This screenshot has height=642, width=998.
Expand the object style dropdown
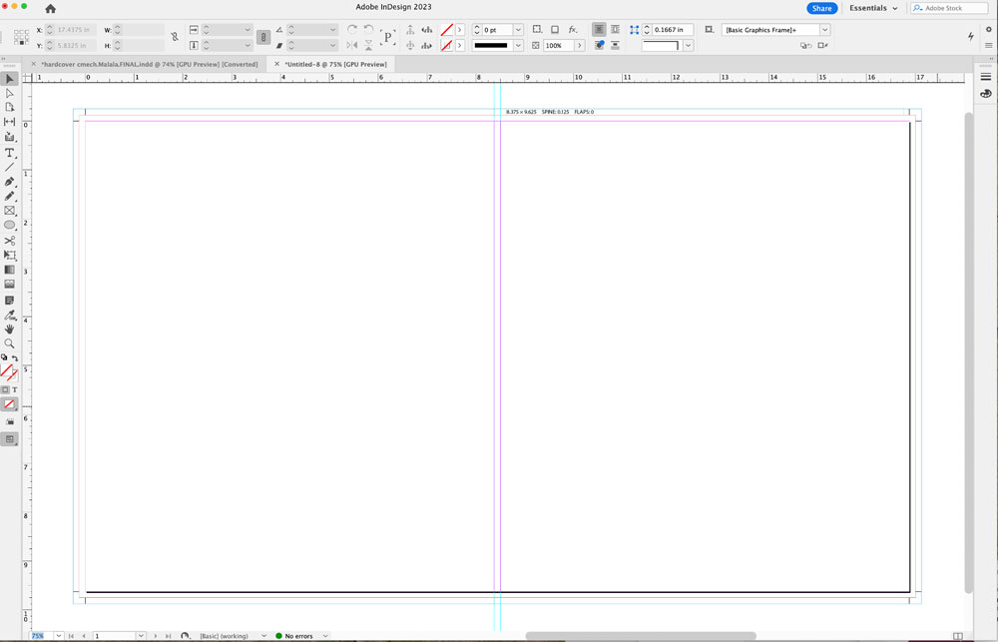[x=824, y=30]
